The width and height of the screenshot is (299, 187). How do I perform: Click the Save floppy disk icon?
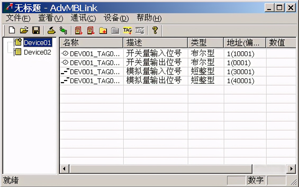click(36, 30)
